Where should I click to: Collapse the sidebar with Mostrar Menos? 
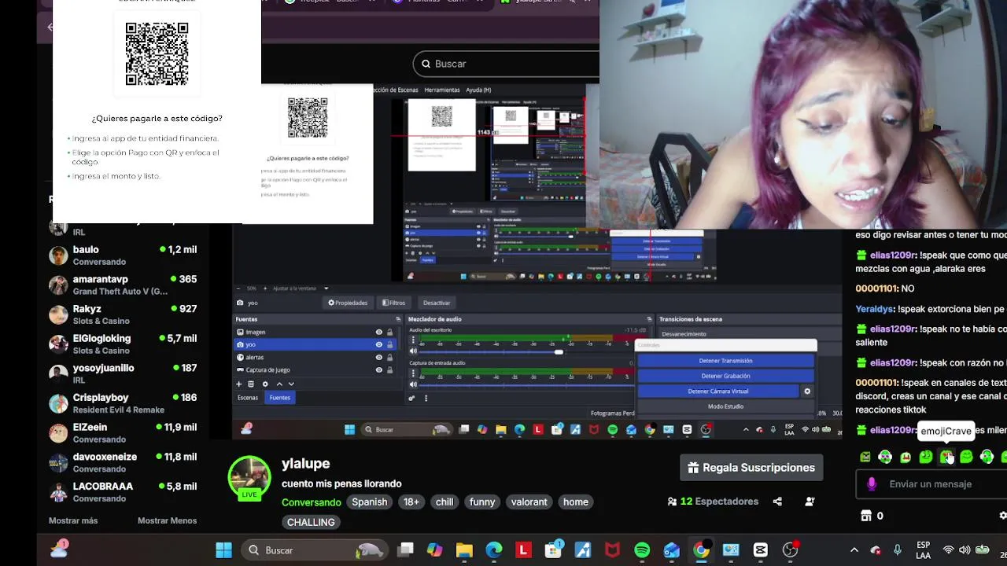tap(167, 520)
